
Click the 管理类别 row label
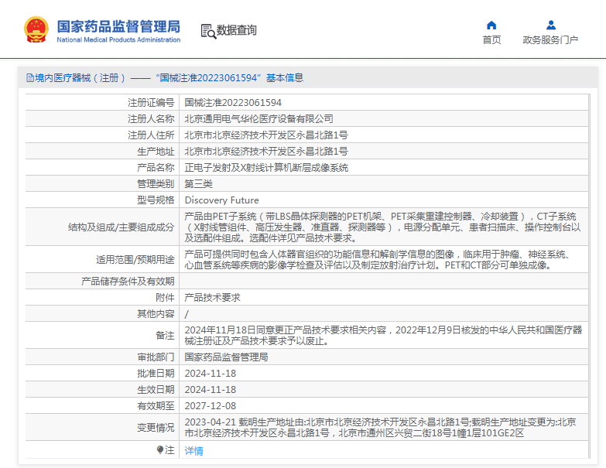pyautogui.click(x=156, y=184)
